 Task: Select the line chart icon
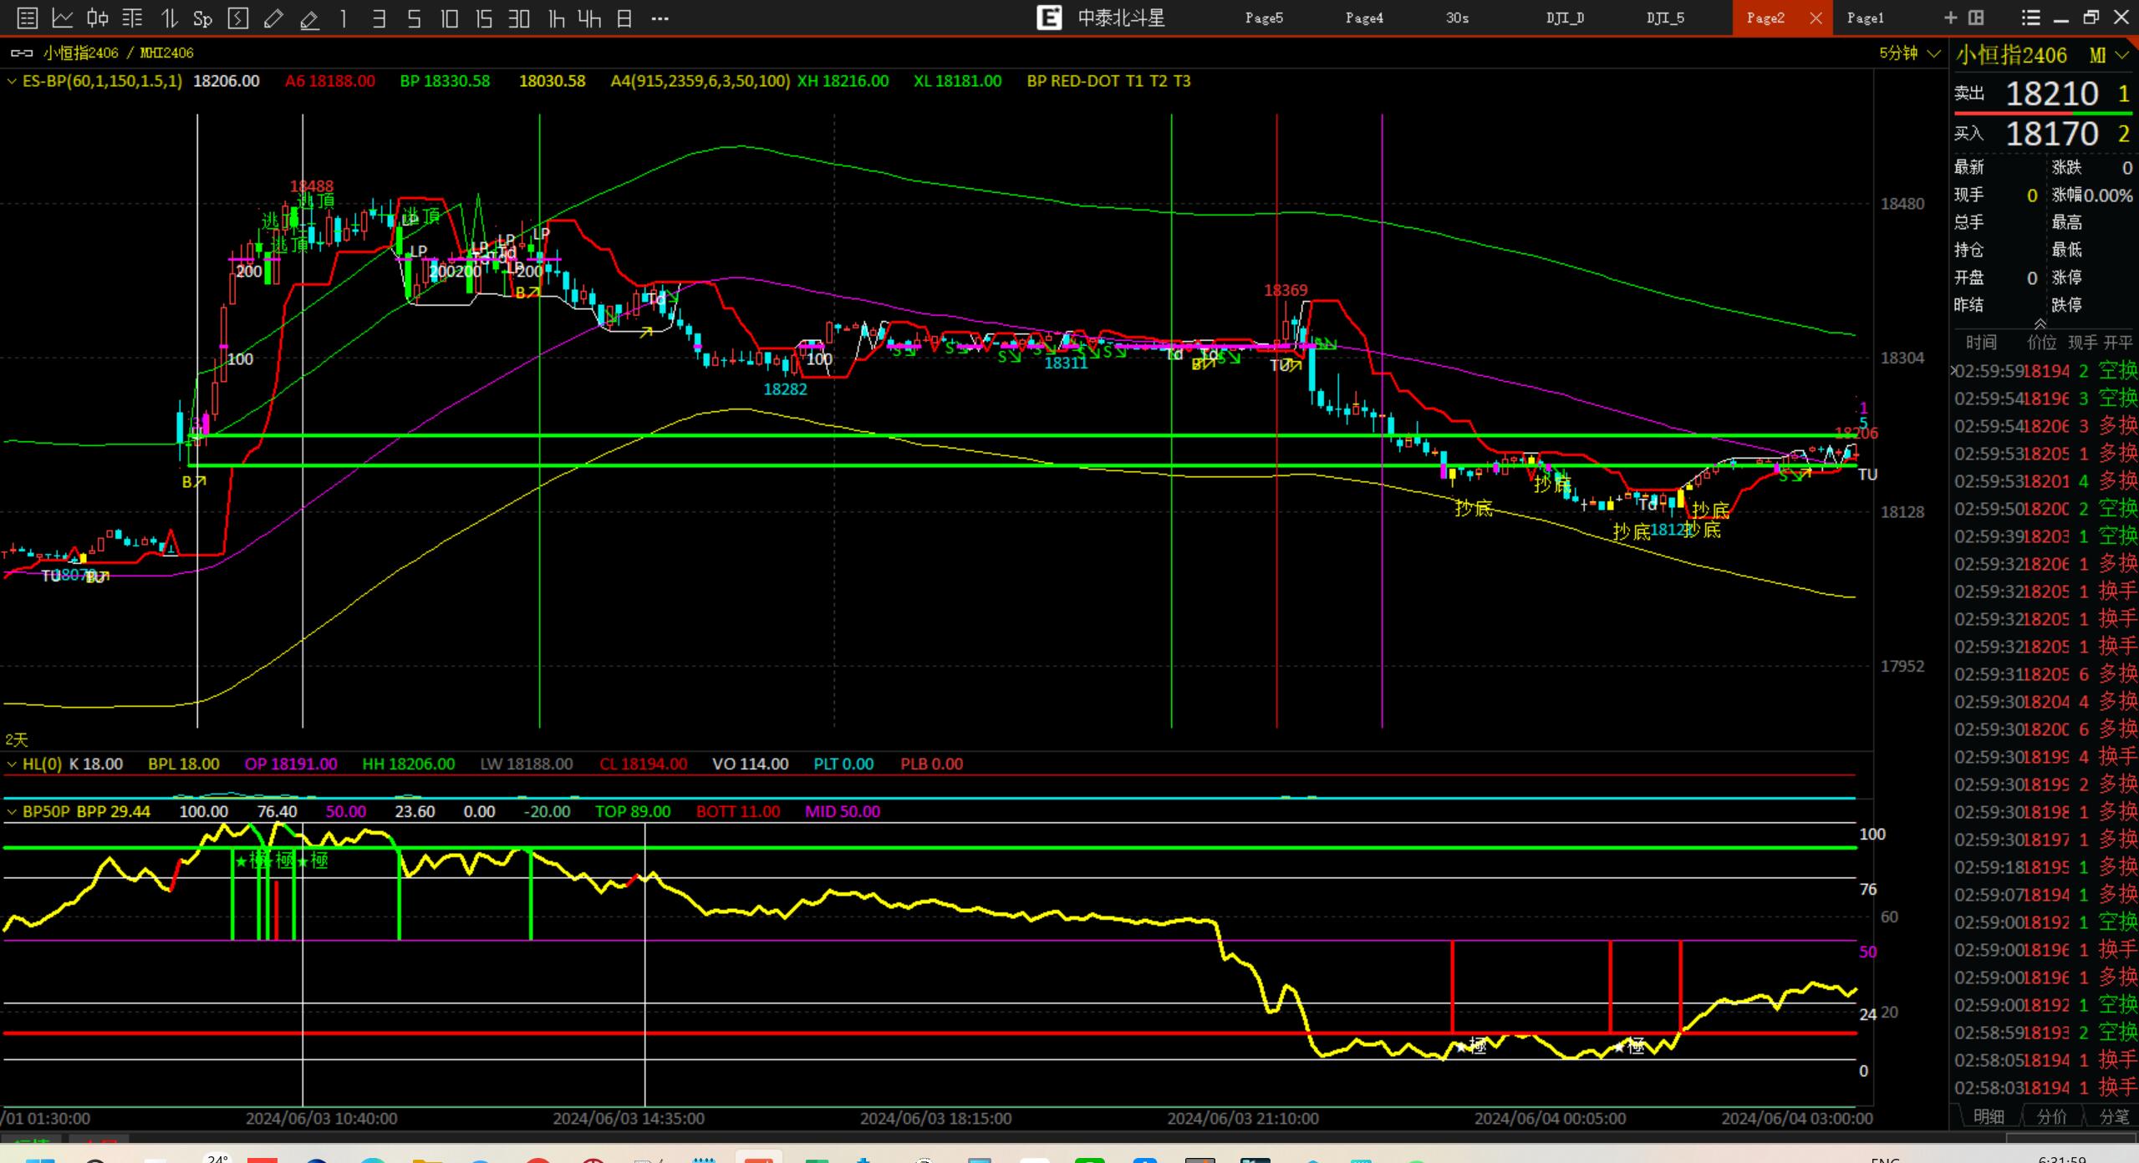click(x=62, y=18)
